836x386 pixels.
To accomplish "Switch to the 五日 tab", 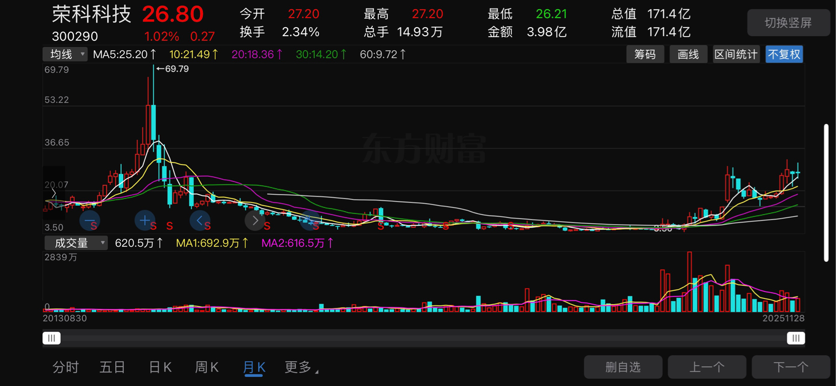I will click(x=112, y=367).
